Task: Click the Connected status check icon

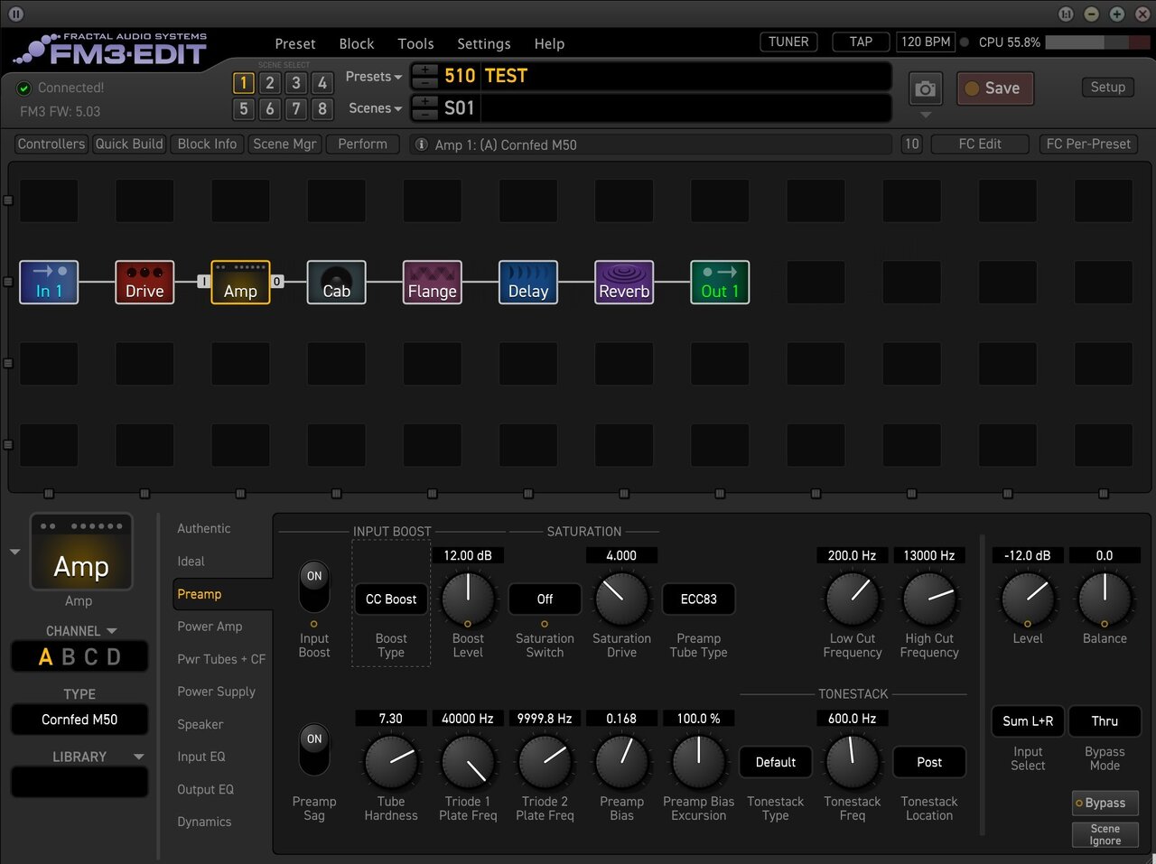Action: pyautogui.click(x=24, y=88)
